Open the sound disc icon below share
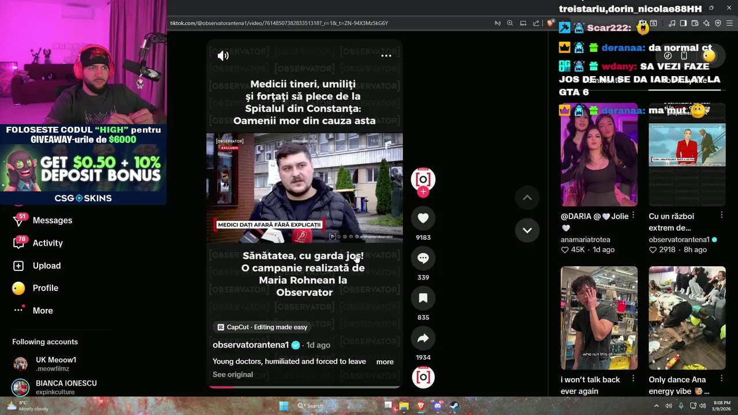 (x=423, y=376)
